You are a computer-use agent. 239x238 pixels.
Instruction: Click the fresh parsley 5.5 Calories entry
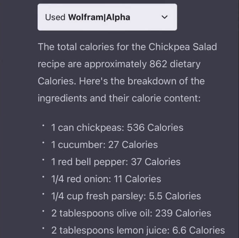126,196
